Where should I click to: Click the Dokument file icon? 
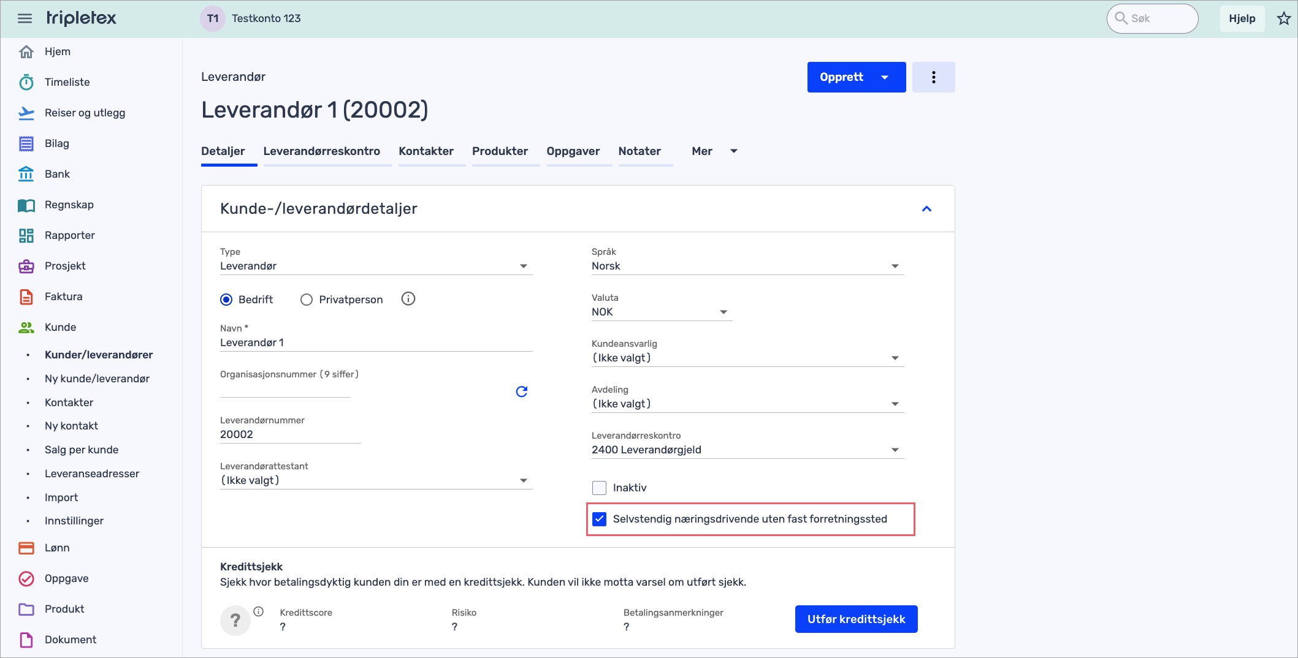26,640
